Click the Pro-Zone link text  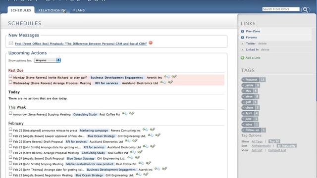[253, 31]
